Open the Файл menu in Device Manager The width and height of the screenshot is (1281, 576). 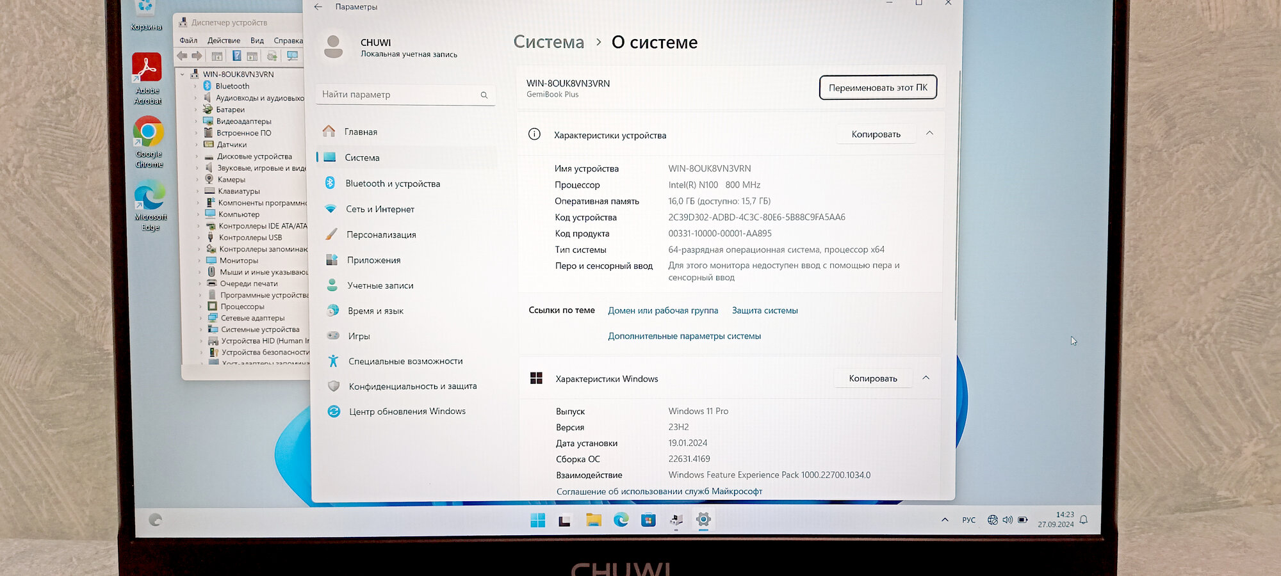click(188, 40)
